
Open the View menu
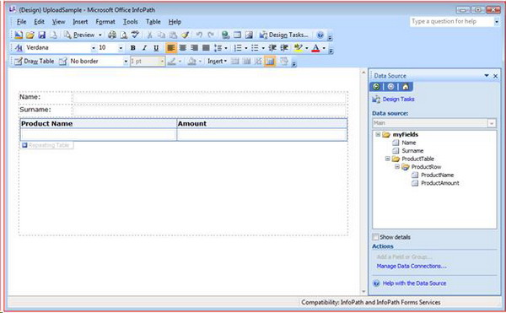[58, 22]
